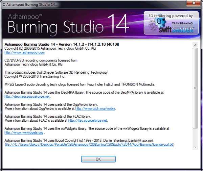This screenshot has width=203, height=171.
Task: Click 'CD/DVD/BD recording components licensed from'
Action: point(41,60)
